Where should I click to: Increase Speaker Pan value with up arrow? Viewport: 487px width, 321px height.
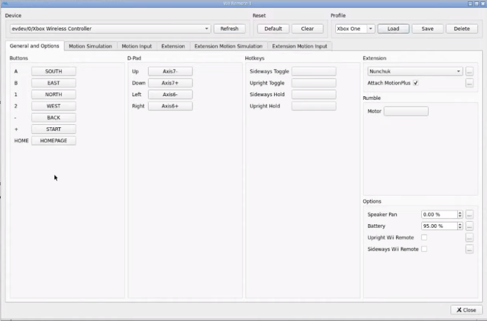(460, 213)
